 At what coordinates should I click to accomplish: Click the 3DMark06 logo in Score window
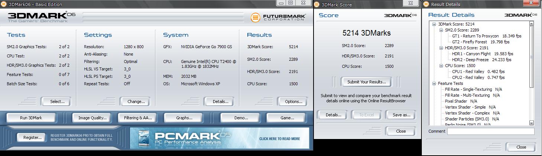(400, 15)
